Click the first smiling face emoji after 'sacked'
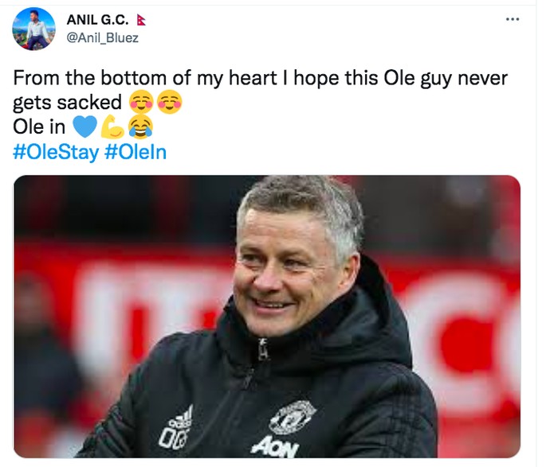Image resolution: width=558 pixels, height=467 pixels. pos(140,103)
